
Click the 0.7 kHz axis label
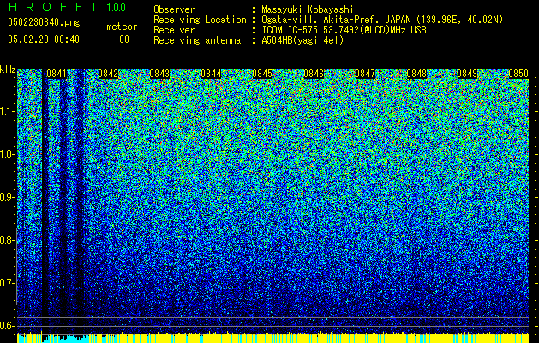(x=8, y=283)
